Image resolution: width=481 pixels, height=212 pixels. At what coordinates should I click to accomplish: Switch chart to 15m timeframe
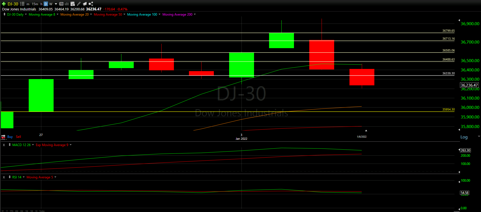[35, 4]
